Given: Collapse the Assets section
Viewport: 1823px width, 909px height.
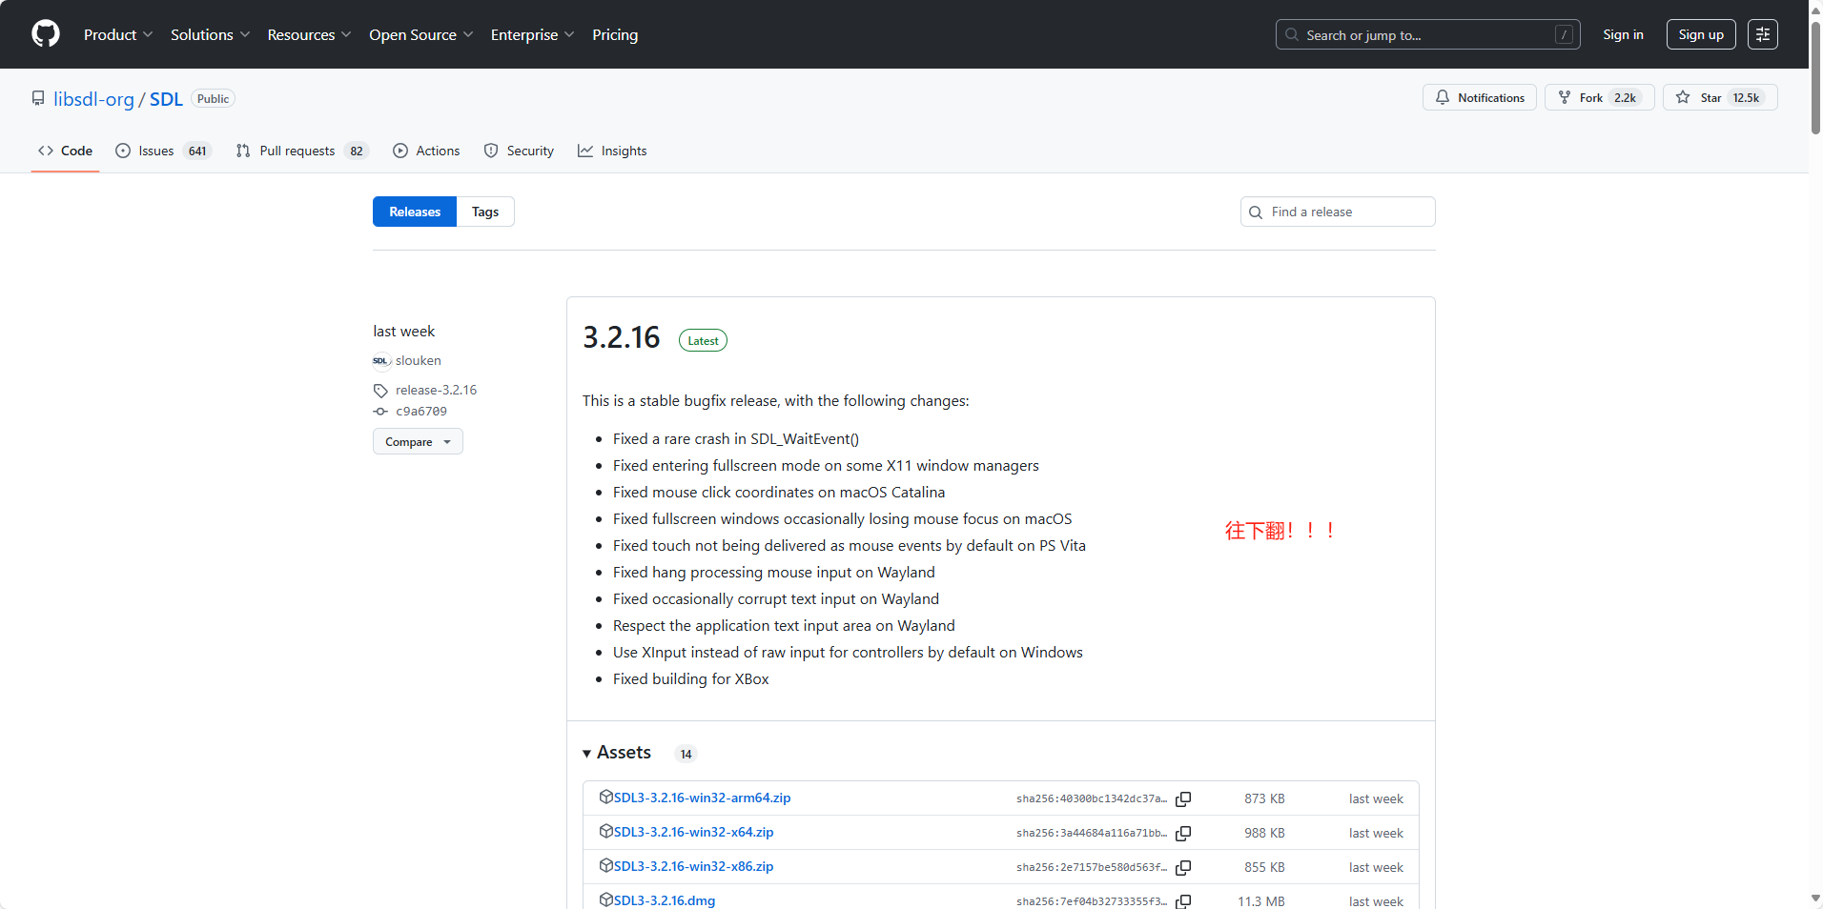Looking at the screenshot, I should [617, 753].
